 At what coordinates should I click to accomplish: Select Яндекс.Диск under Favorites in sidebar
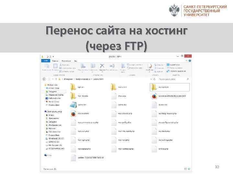coord(52,105)
